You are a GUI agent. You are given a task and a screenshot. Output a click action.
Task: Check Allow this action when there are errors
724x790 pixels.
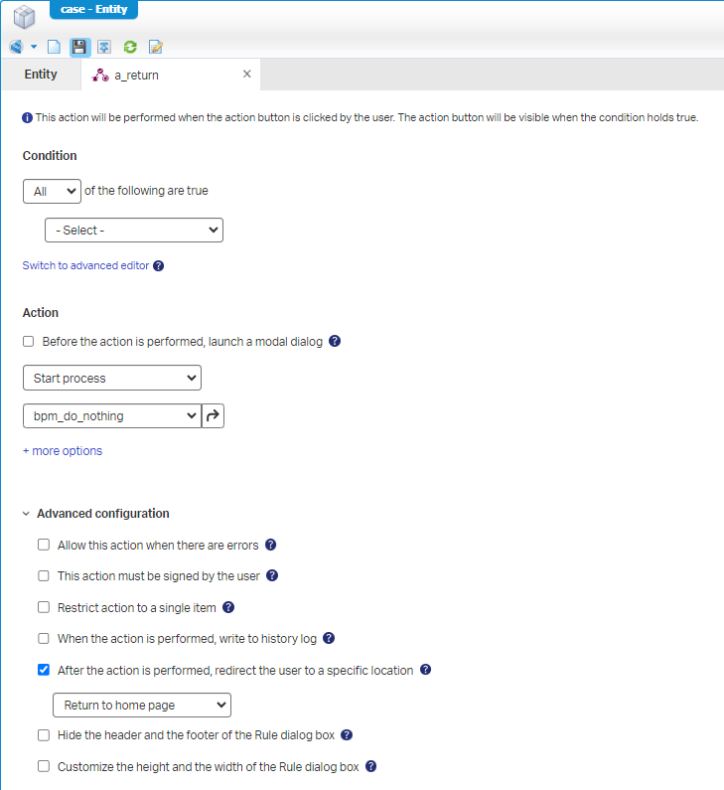tap(44, 545)
